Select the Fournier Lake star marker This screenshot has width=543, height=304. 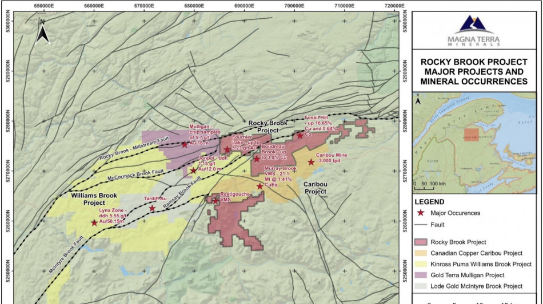click(227, 150)
